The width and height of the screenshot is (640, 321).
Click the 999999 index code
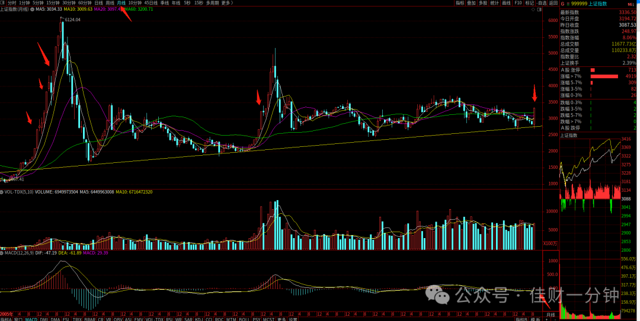(579, 4)
